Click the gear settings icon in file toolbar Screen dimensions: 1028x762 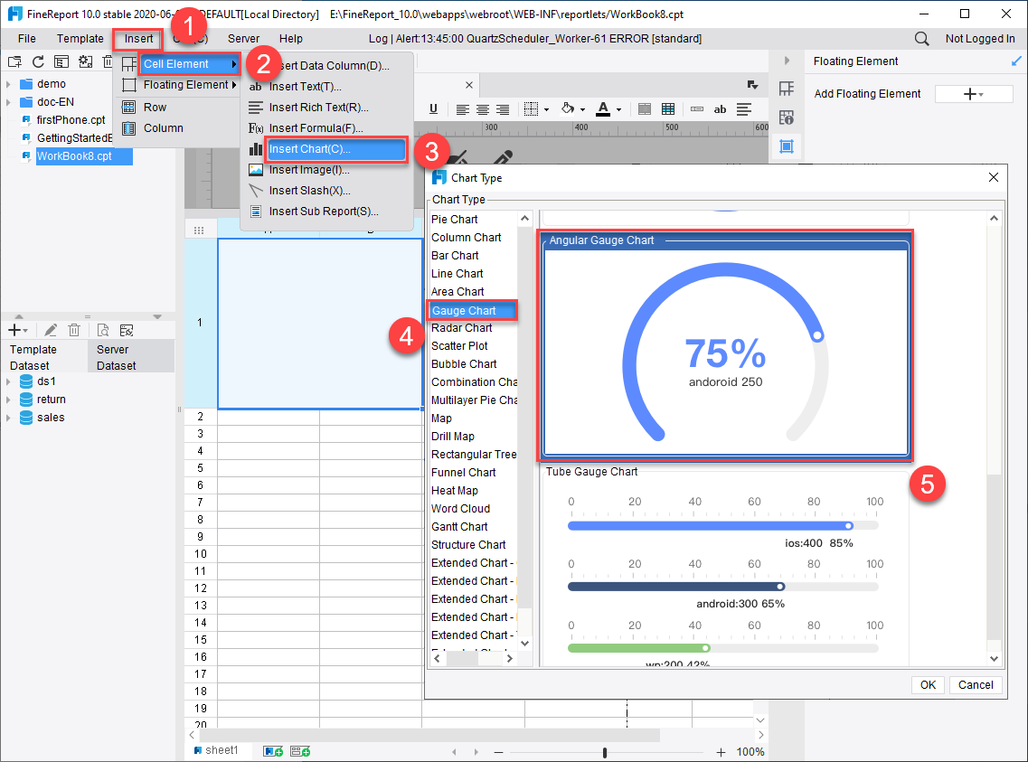(x=85, y=61)
